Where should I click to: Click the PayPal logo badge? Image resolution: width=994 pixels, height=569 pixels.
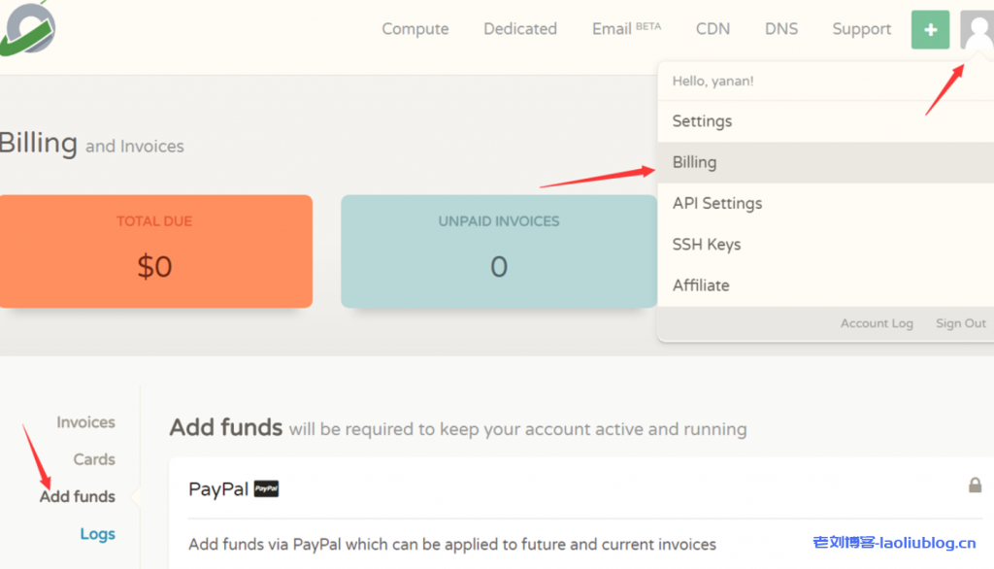266,489
